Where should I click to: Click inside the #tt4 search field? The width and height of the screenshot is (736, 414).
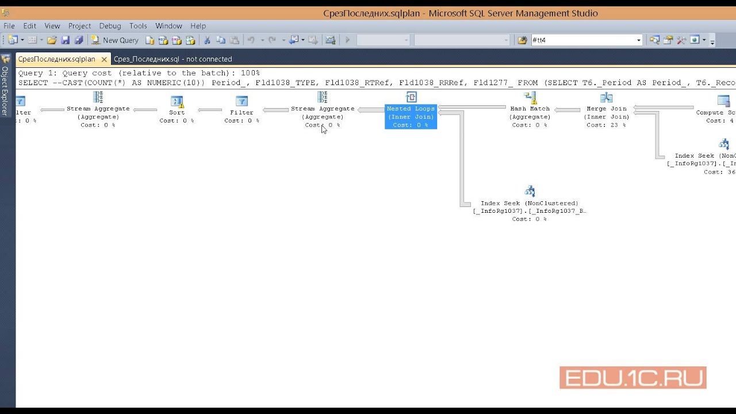[582, 40]
